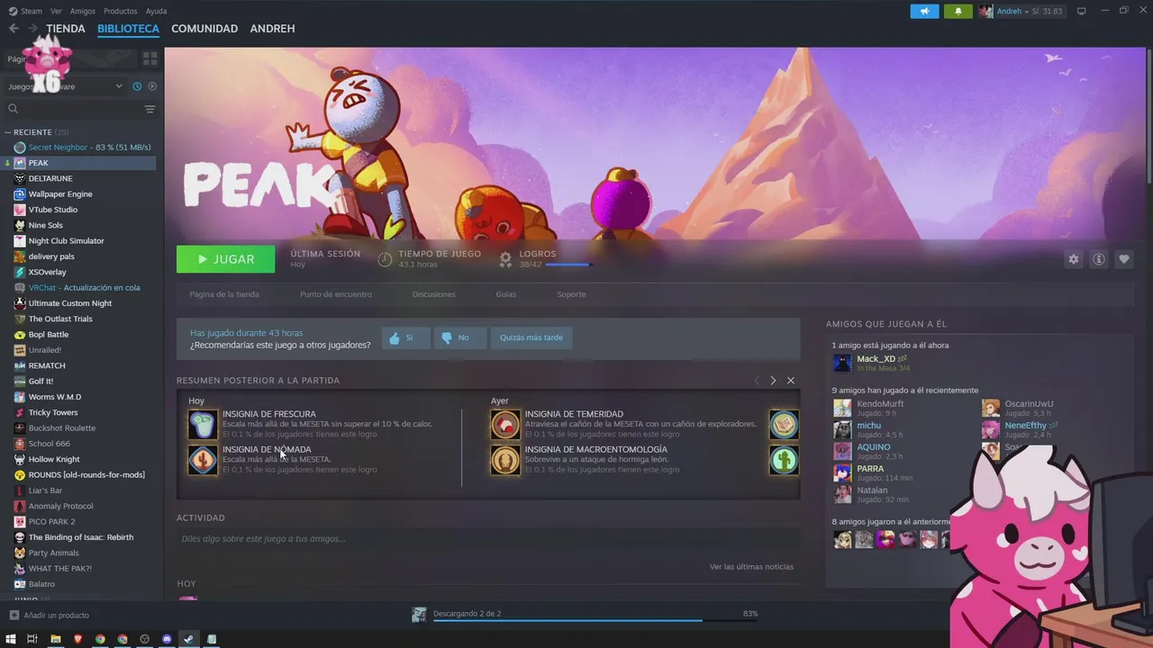Click activity text box for friends
The width and height of the screenshot is (1153, 648).
[486, 539]
